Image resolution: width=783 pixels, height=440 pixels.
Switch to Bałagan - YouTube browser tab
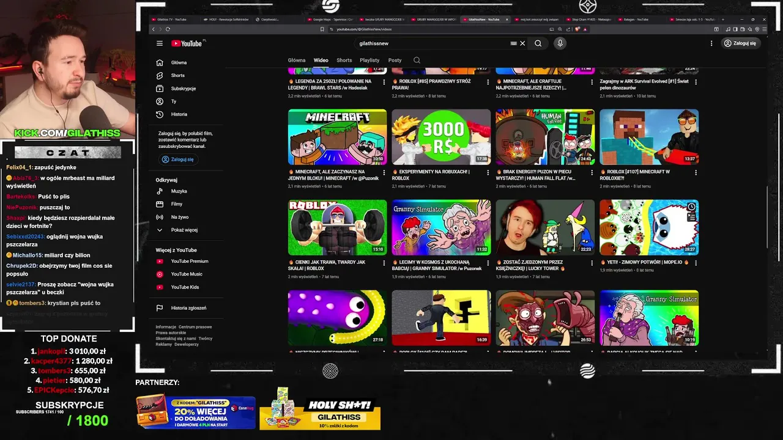(639, 20)
